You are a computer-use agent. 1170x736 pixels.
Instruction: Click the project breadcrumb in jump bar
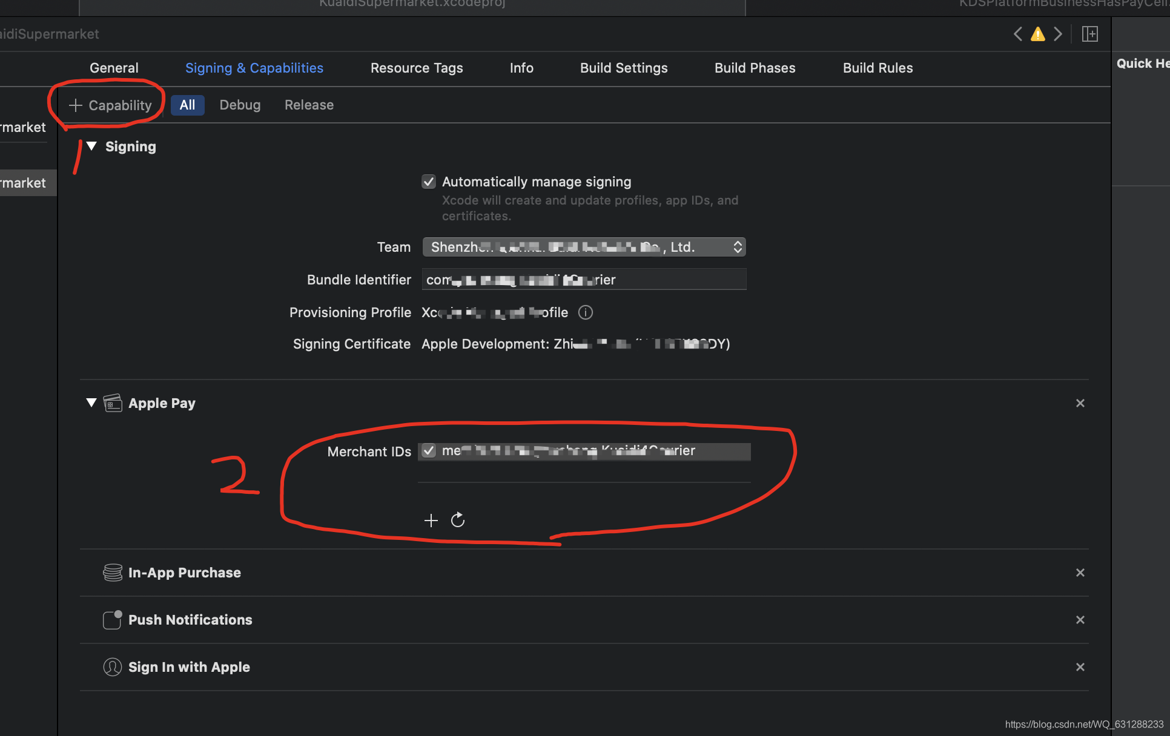point(50,34)
